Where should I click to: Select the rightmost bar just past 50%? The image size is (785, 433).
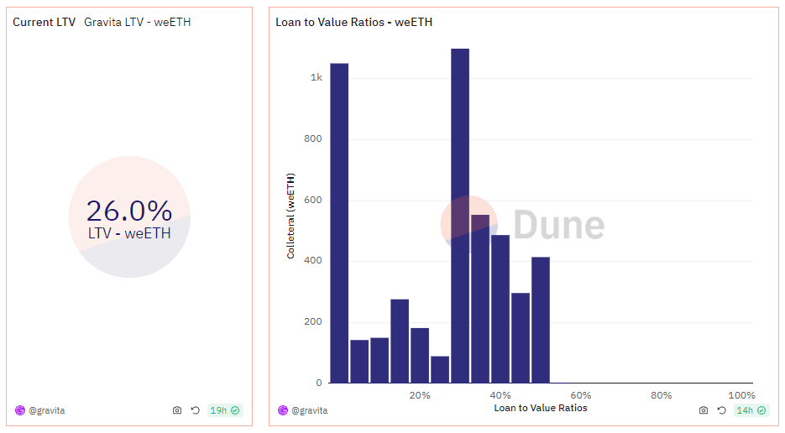(x=541, y=320)
